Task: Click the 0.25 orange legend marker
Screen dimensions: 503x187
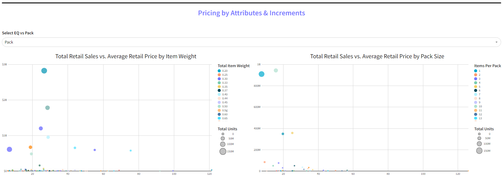Action: (219, 75)
